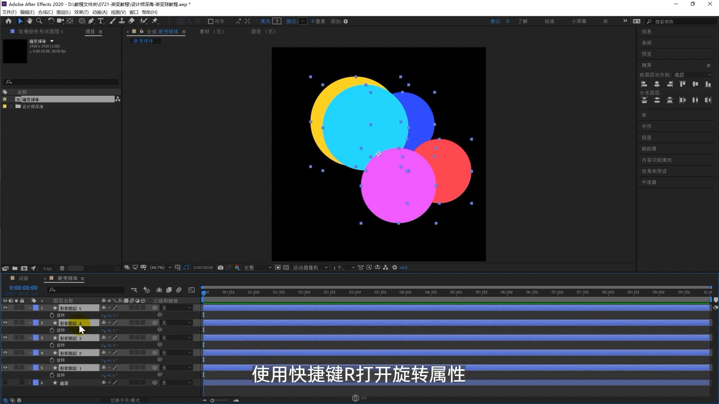Expand the 设计师深海 folder in Project panel

click(11, 107)
